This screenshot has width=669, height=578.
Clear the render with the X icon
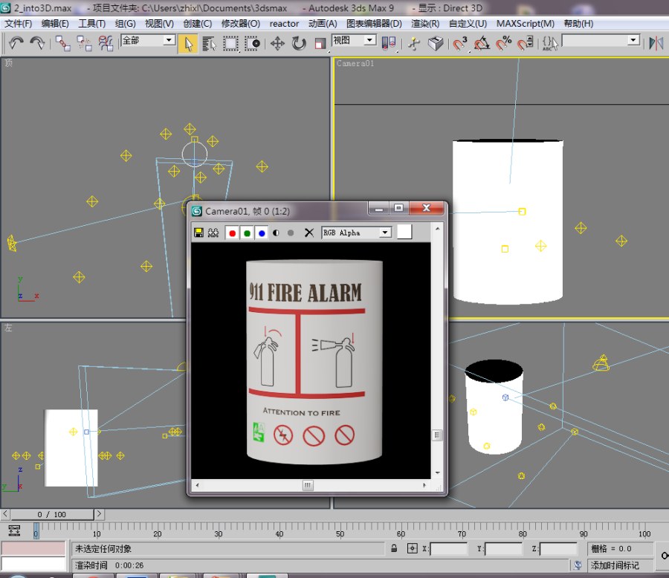coord(309,233)
